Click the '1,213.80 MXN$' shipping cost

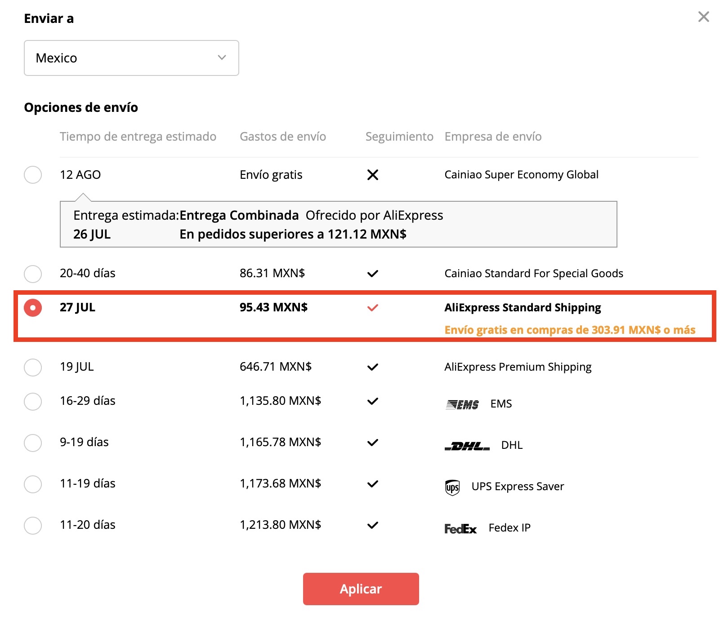[281, 525]
